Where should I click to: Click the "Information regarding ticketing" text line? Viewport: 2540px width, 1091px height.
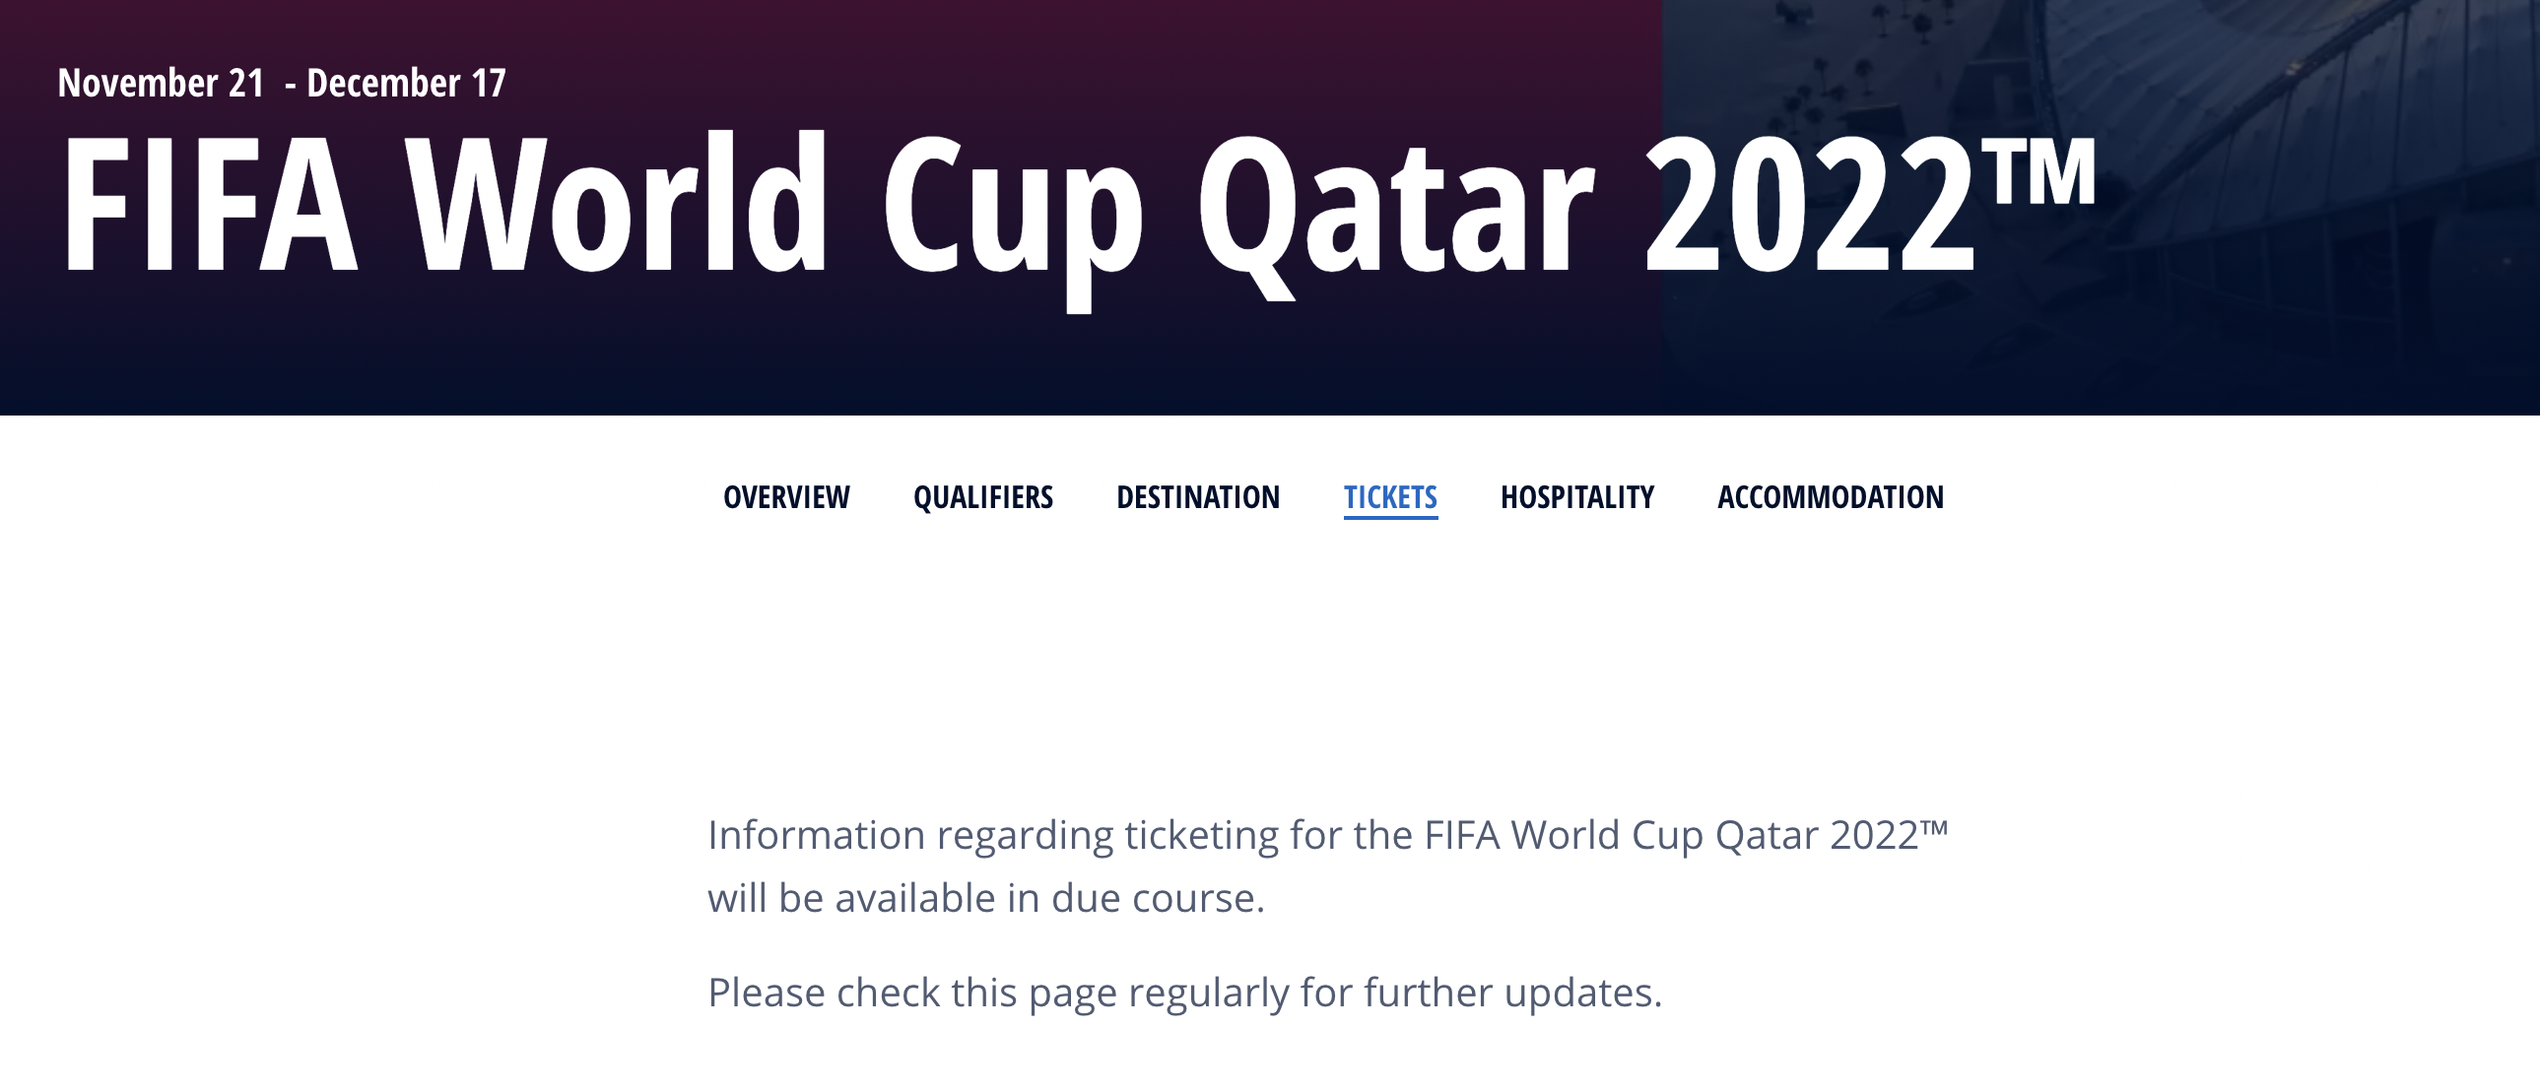click(x=1327, y=835)
